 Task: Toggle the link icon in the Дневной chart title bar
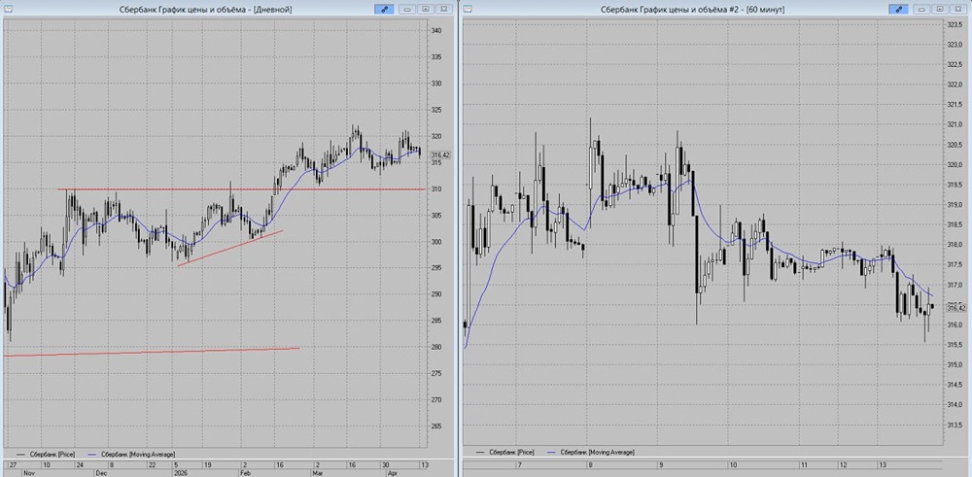point(384,10)
